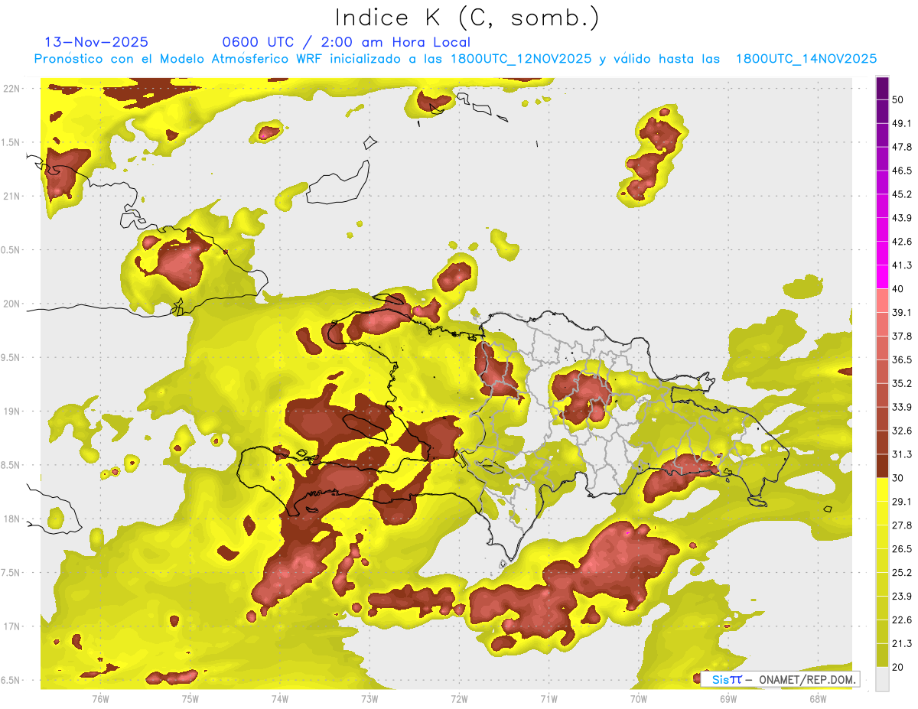
Task: Click the colorbar label '43.9'
Action: click(x=901, y=218)
